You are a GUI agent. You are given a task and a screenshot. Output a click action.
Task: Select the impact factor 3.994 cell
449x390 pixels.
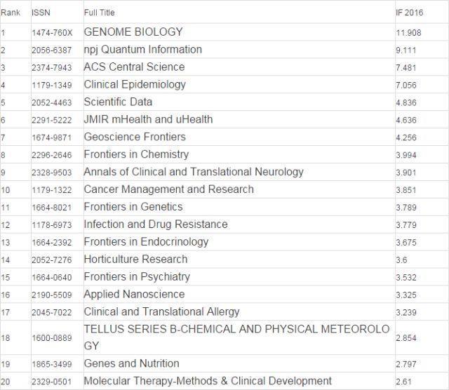(406, 155)
